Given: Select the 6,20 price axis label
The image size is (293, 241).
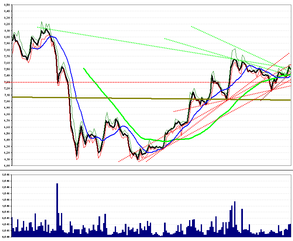Looking at the screenshot, I should tap(7, 153).
